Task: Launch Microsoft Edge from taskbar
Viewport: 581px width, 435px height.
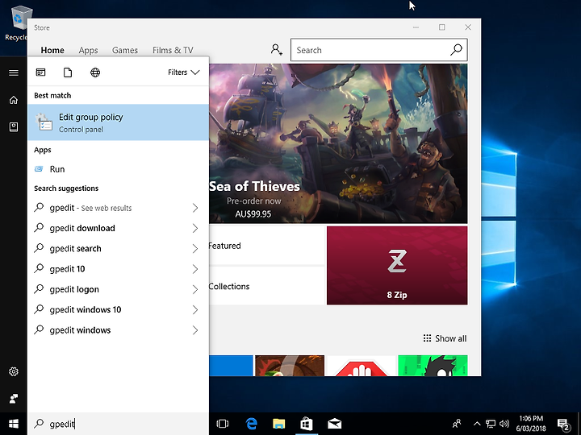Action: click(x=251, y=424)
